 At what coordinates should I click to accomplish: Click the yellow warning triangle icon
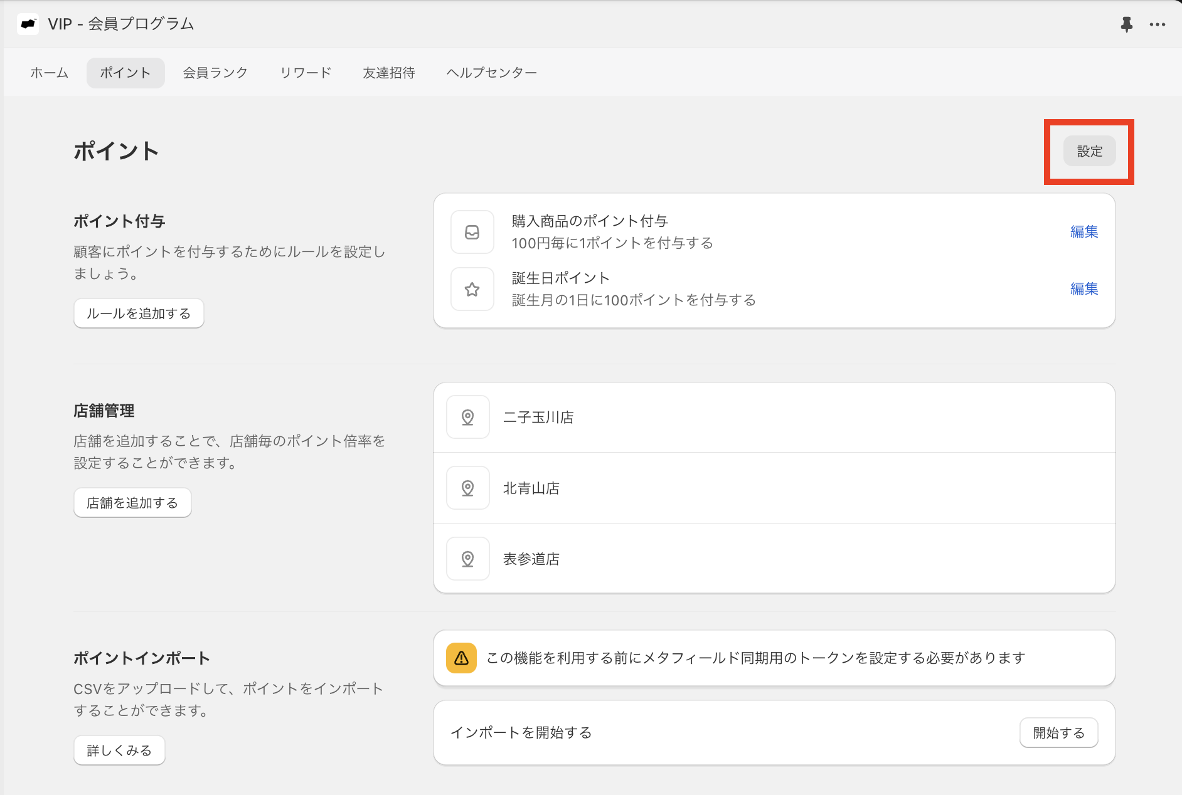tap(461, 658)
